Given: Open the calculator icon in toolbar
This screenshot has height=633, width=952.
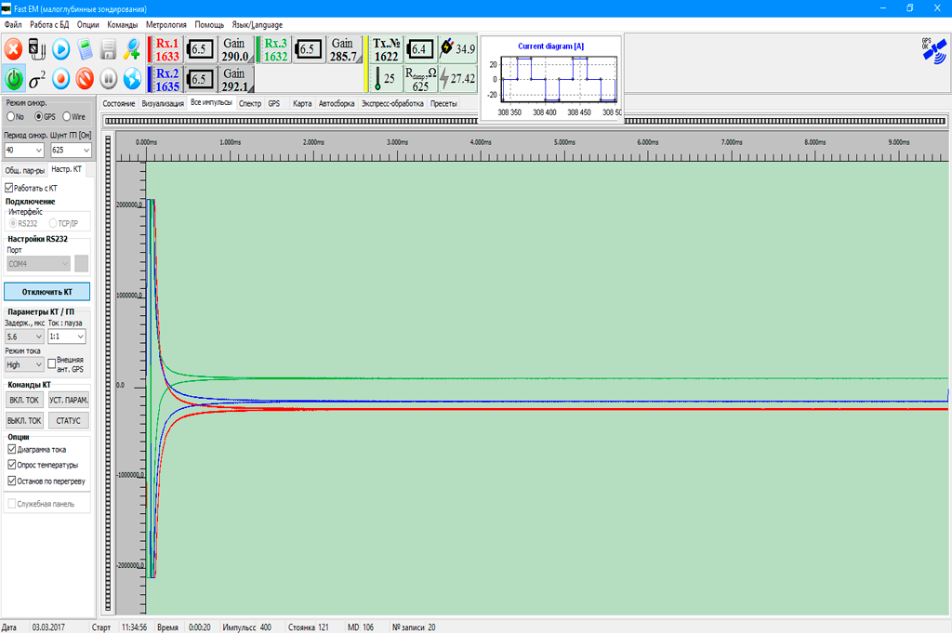Looking at the screenshot, I should [x=86, y=48].
